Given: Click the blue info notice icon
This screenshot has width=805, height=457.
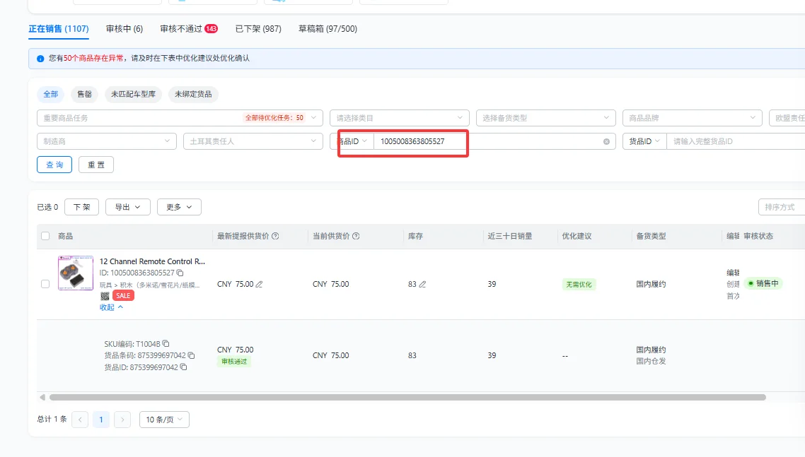Looking at the screenshot, I should click(x=40, y=59).
